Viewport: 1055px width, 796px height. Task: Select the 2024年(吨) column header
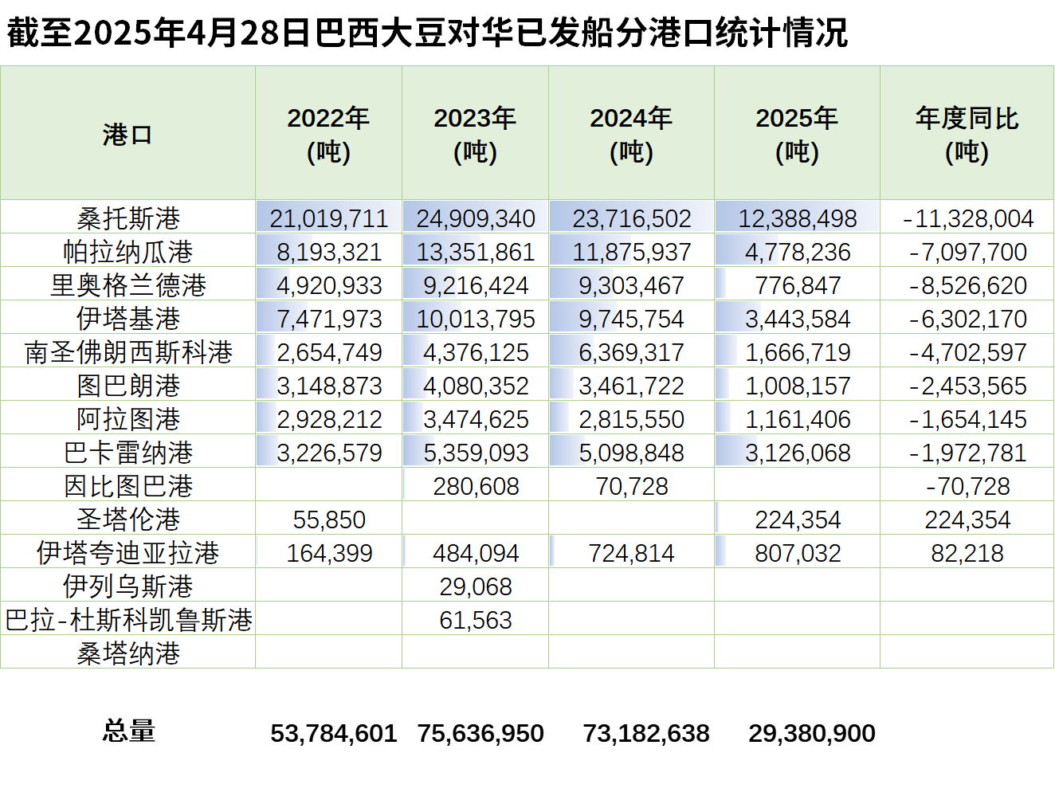pyautogui.click(x=631, y=134)
